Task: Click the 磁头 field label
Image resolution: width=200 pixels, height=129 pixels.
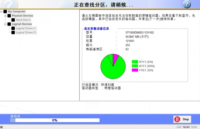Action: click(89, 45)
